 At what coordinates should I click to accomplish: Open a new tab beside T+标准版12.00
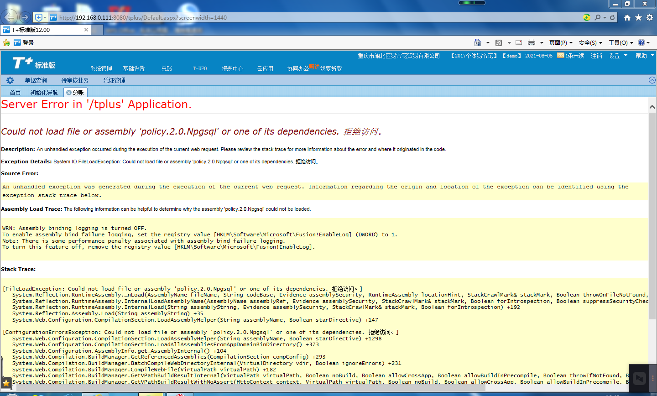(97, 30)
